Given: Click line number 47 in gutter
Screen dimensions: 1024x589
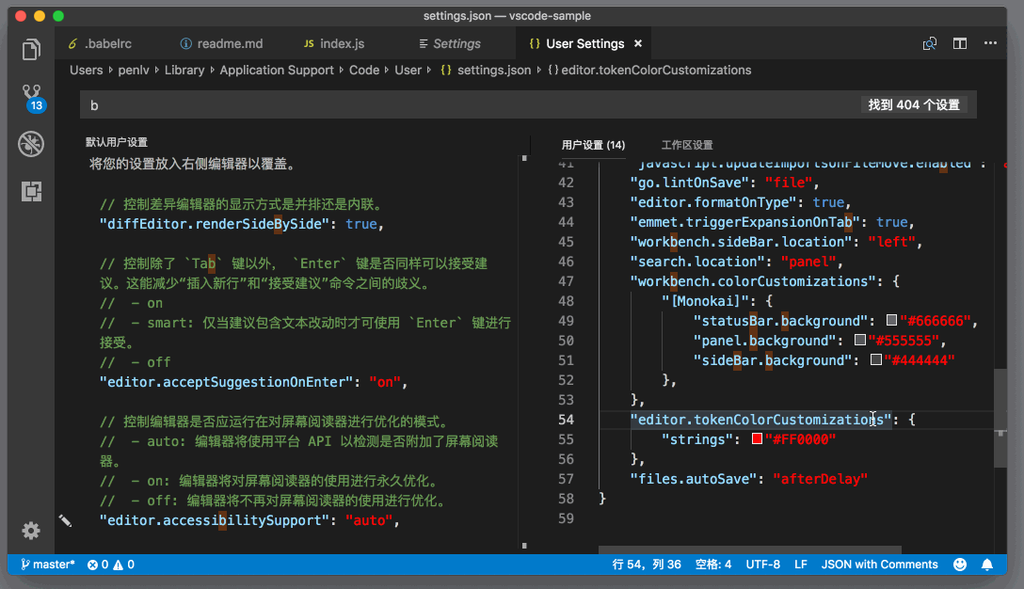Looking at the screenshot, I should pos(567,281).
